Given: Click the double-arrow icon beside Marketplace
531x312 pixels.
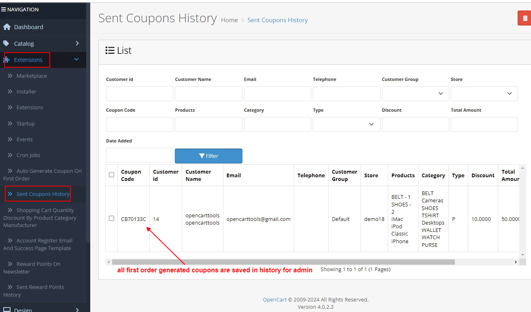Looking at the screenshot, I should (10, 76).
